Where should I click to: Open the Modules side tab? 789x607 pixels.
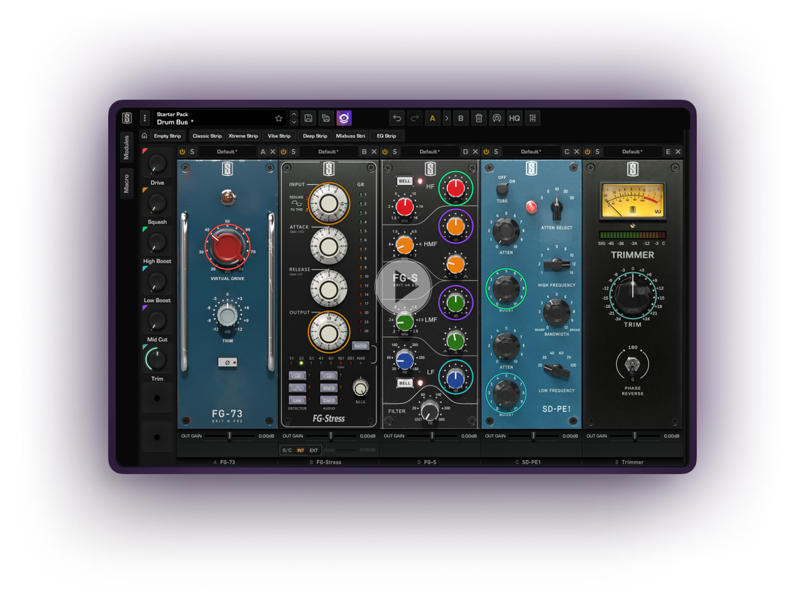point(126,148)
